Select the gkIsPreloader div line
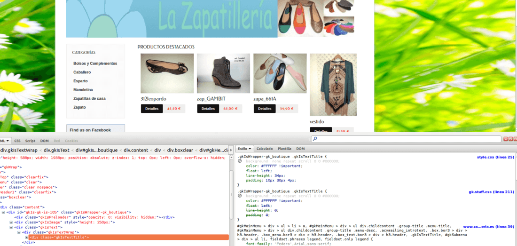 pyautogui.click(x=94, y=218)
